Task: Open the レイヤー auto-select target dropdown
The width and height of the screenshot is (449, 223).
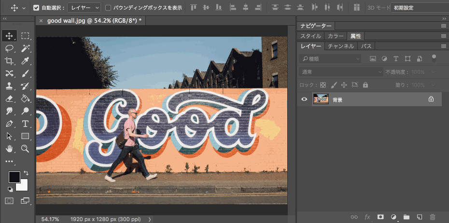Action: click(84, 8)
